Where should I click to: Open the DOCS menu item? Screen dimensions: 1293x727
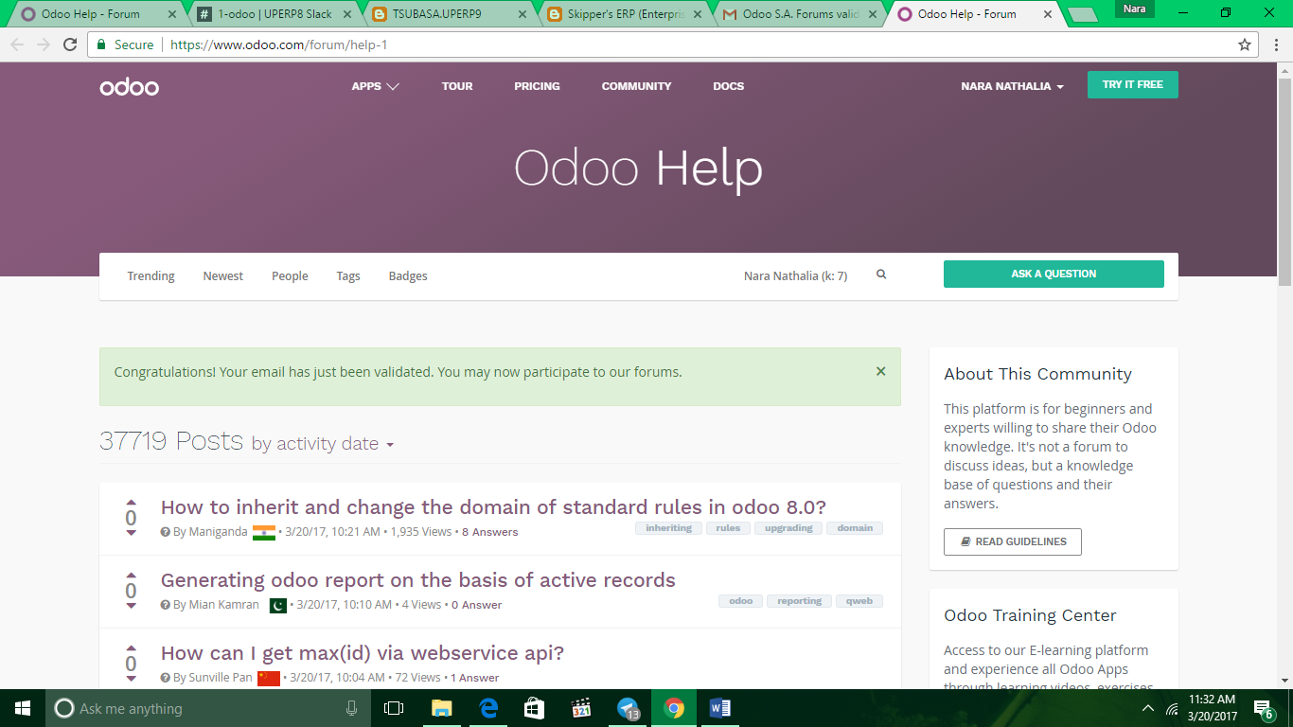pos(728,86)
